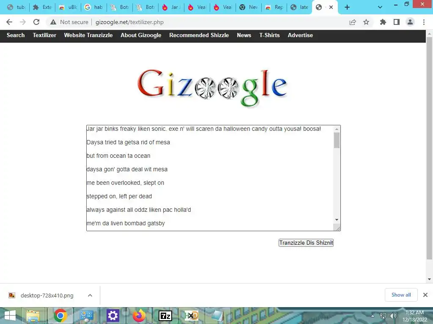Click the text area resize grip
This screenshot has width=433, height=324.
[337, 227]
